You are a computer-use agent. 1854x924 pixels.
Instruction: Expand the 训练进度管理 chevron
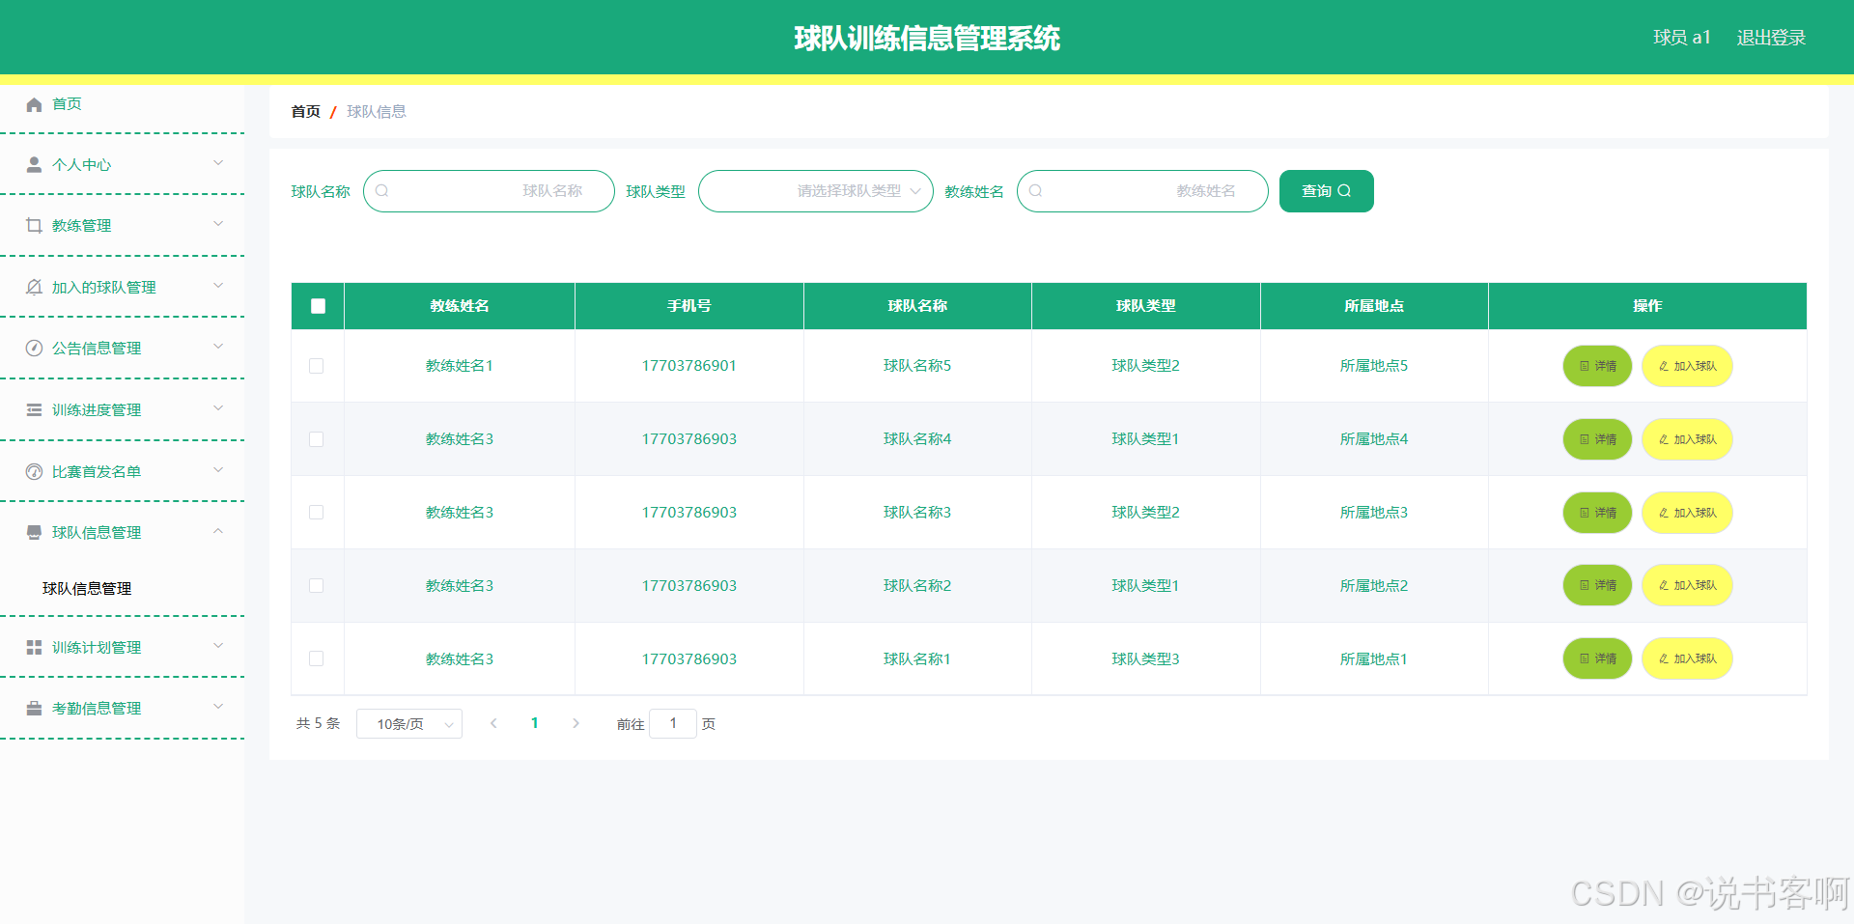[x=218, y=408]
